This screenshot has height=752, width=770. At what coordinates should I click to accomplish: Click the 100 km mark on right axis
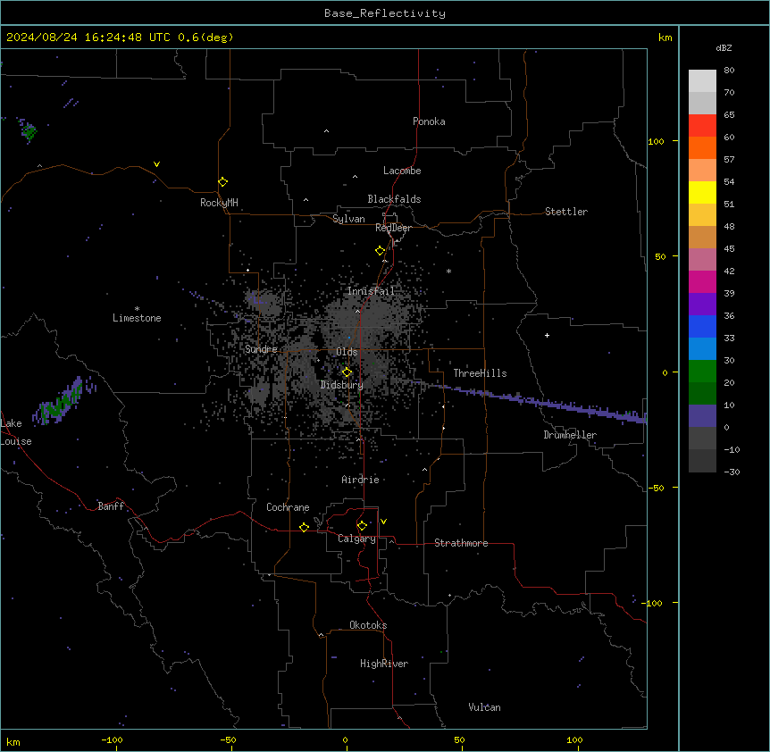point(656,141)
